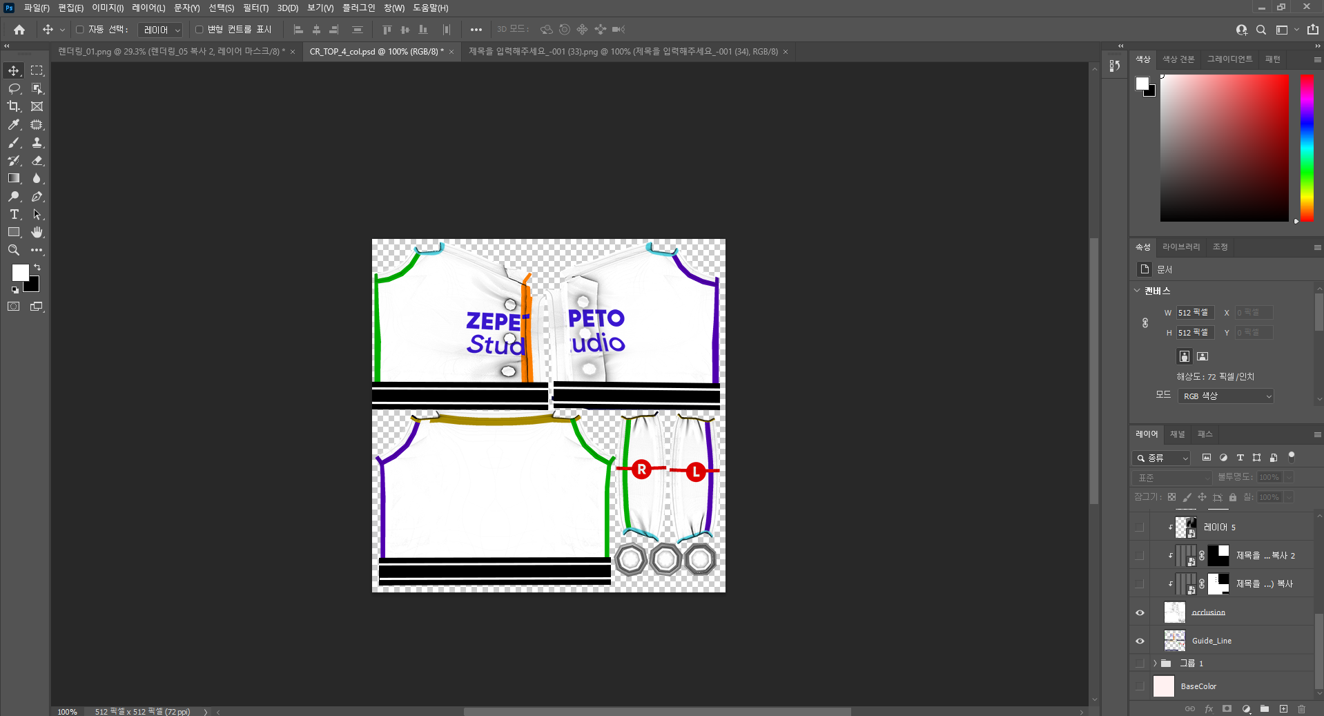The image size is (1324, 716).
Task: Enable the Auto-Select checkbox
Action: click(x=80, y=30)
